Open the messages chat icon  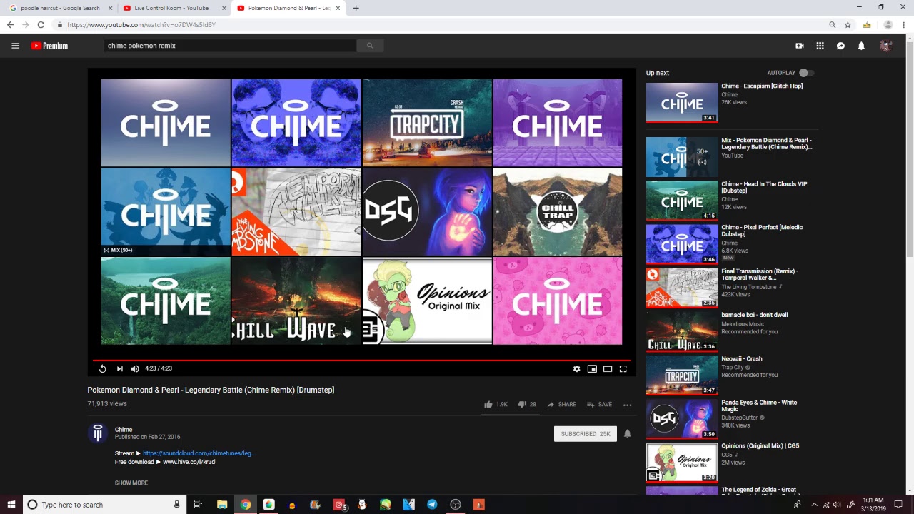pos(841,46)
